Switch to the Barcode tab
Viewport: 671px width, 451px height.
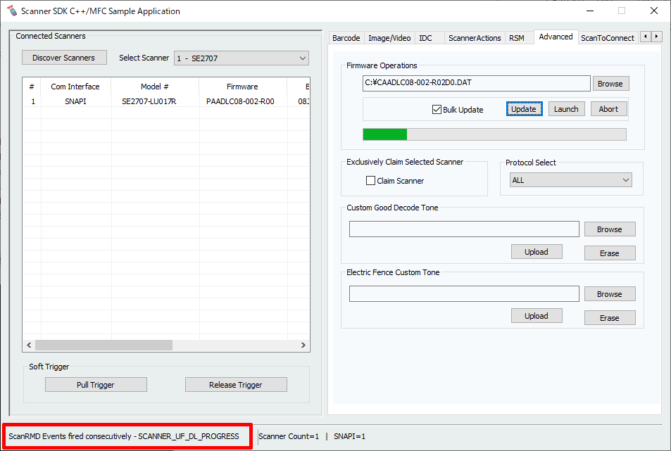tap(346, 38)
